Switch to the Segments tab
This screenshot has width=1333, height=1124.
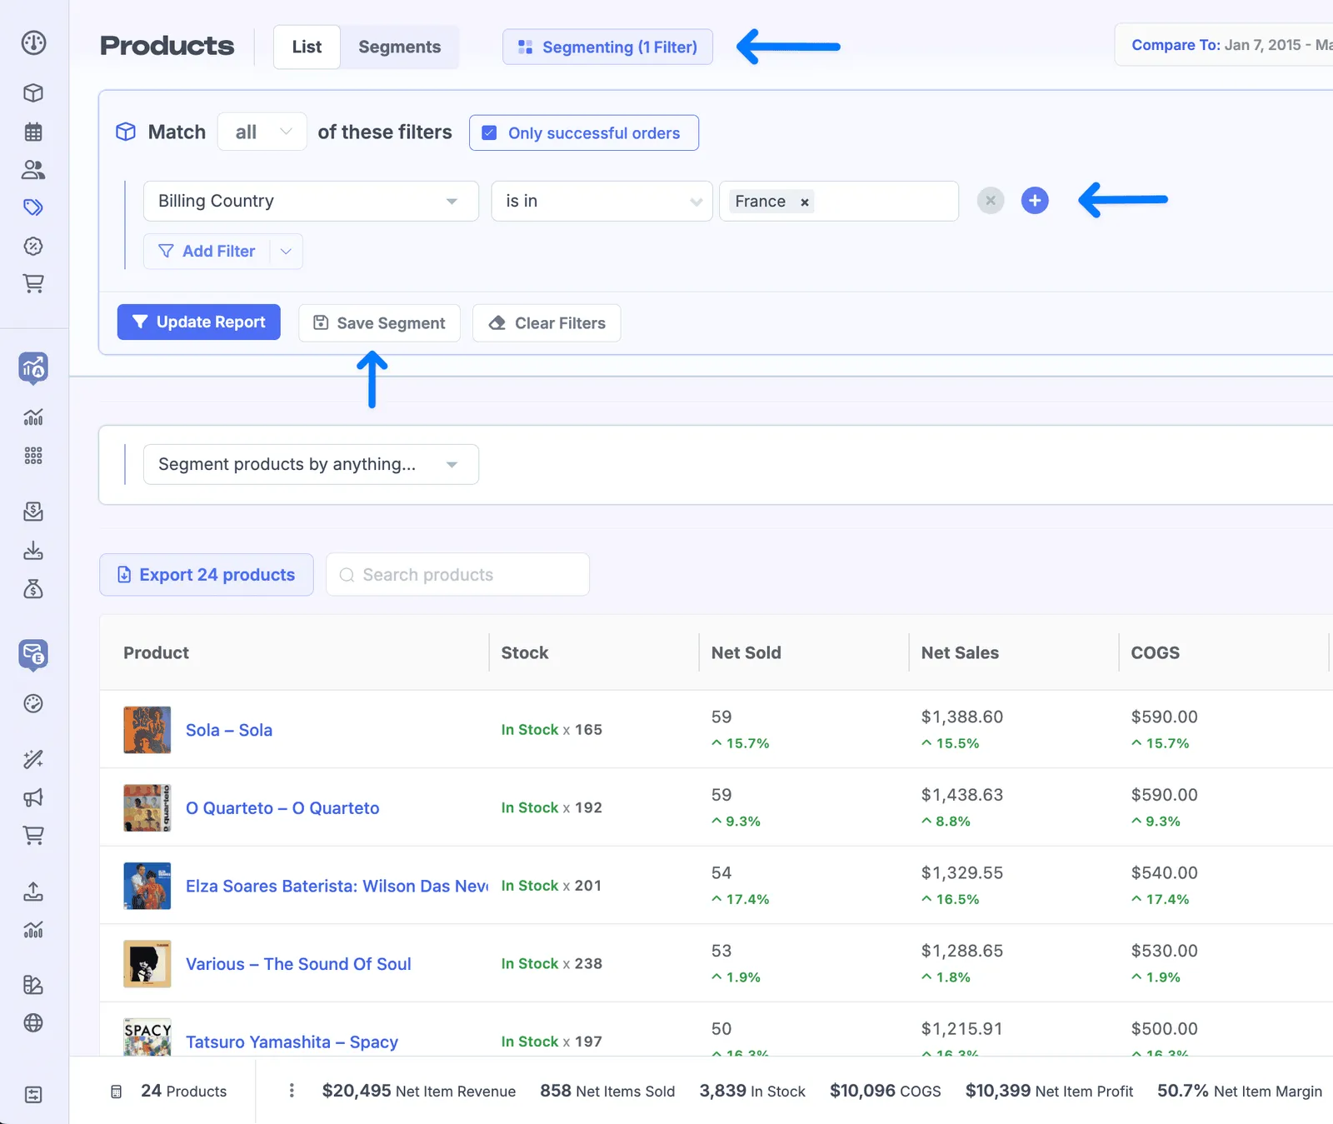(399, 47)
